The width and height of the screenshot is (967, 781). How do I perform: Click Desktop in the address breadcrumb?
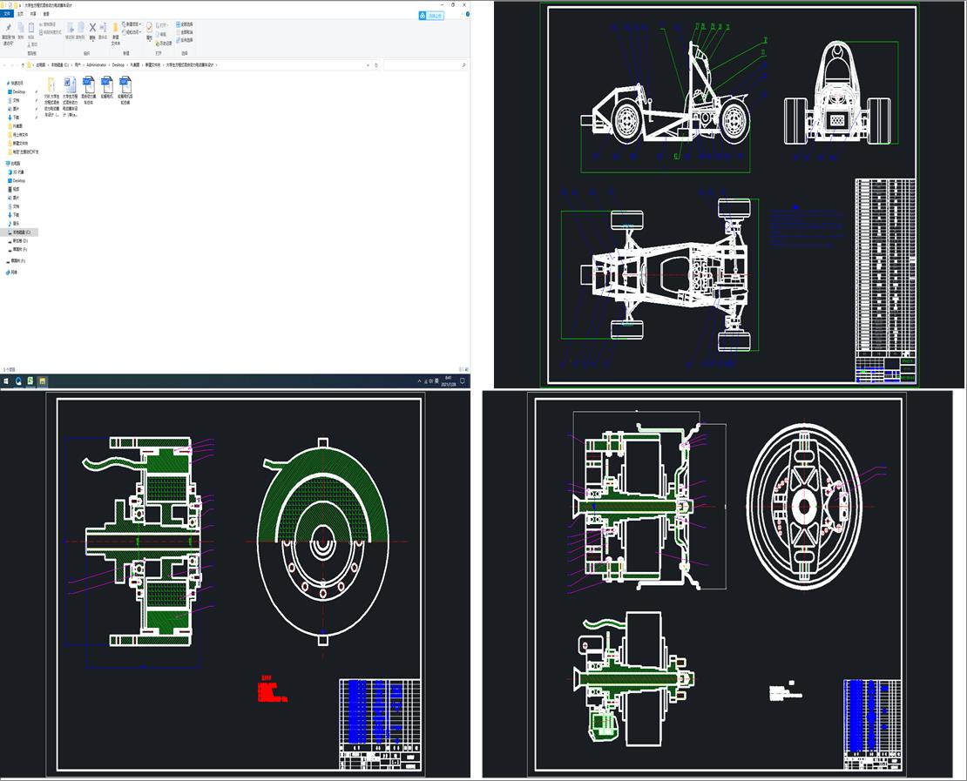tap(118, 64)
